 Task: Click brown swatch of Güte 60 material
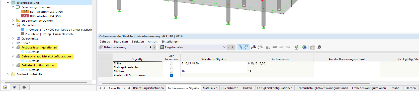[x=23, y=34]
